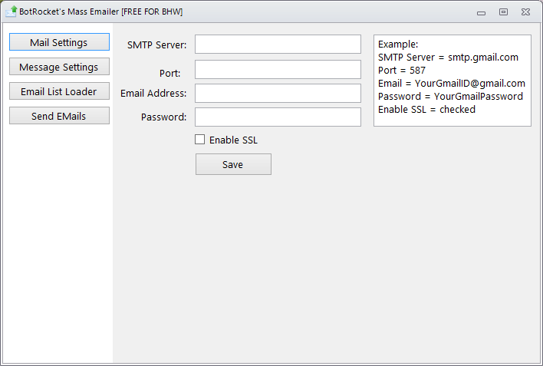The height and width of the screenshot is (366, 543).
Task: Click the Port = 587 example line
Action: pos(402,71)
